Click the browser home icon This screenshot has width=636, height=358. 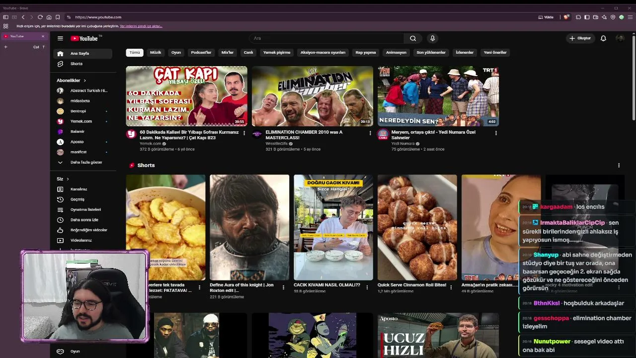tap(49, 17)
